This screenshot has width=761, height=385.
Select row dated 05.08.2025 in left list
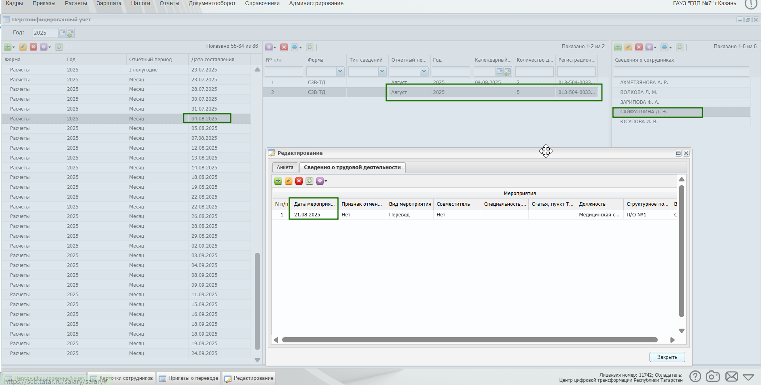126,128
